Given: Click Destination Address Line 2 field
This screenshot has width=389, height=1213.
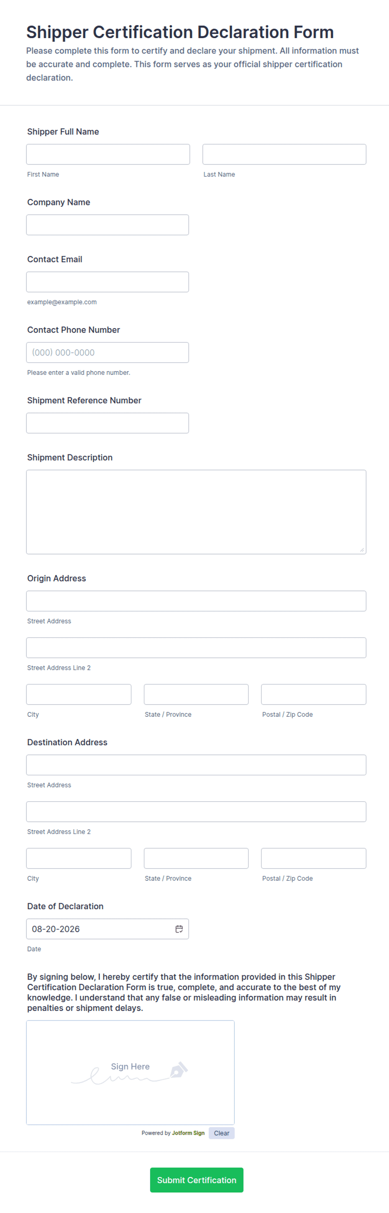Looking at the screenshot, I should [x=196, y=811].
